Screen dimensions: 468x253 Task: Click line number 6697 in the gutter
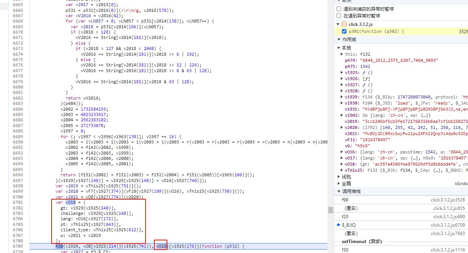pos(18,180)
